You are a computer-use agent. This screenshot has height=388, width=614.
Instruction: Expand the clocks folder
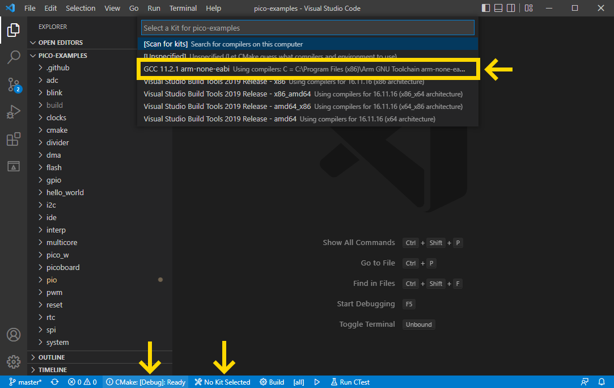click(56, 117)
